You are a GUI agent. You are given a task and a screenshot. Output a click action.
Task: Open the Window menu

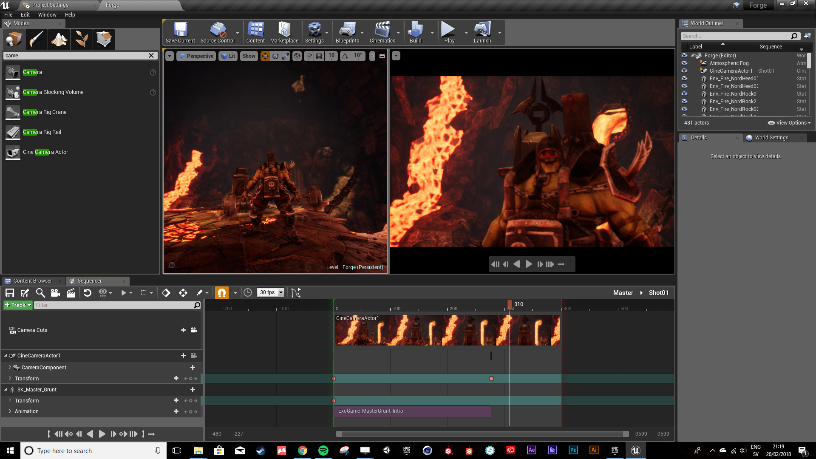point(47,15)
